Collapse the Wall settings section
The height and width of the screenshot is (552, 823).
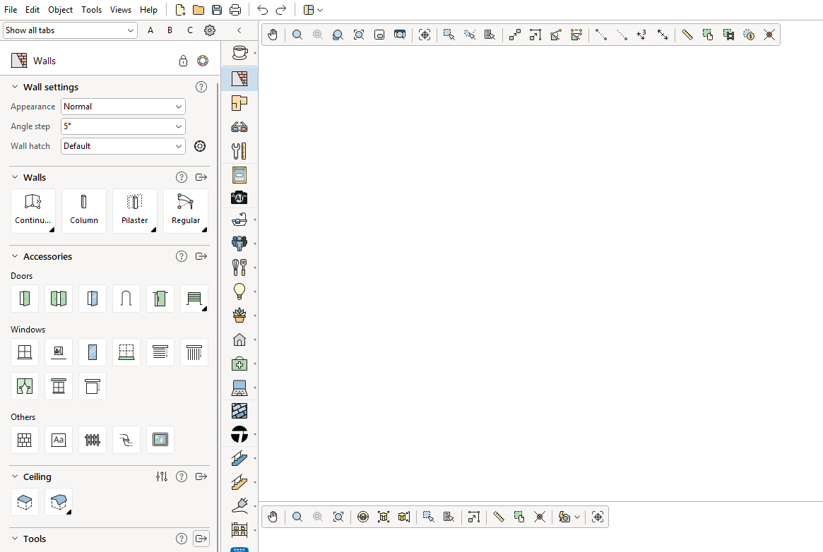tap(15, 87)
